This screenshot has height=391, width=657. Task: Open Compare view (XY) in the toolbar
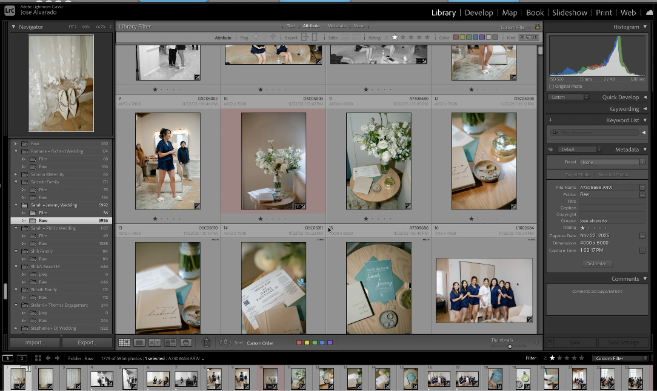[155, 343]
